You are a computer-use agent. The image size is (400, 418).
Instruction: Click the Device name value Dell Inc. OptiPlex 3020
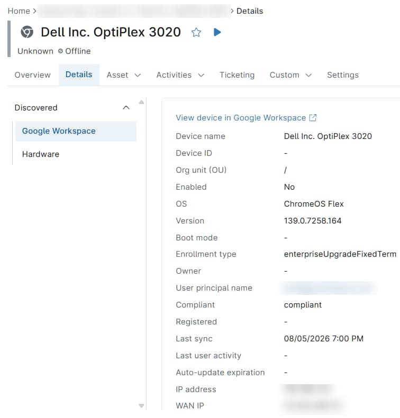coord(328,136)
